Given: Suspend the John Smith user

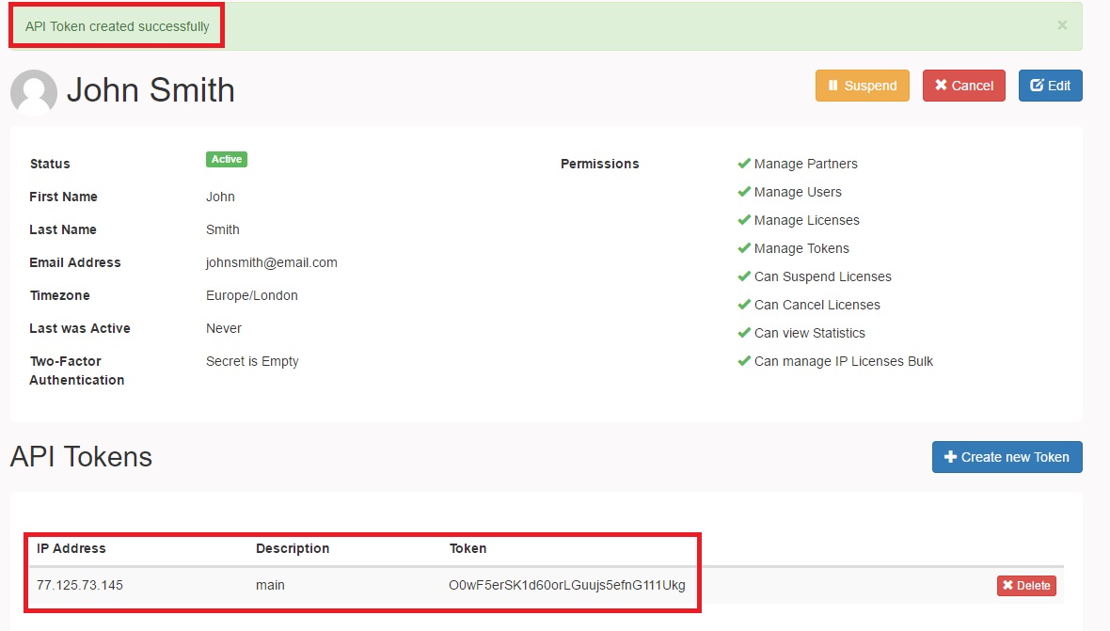Looking at the screenshot, I should [x=863, y=86].
